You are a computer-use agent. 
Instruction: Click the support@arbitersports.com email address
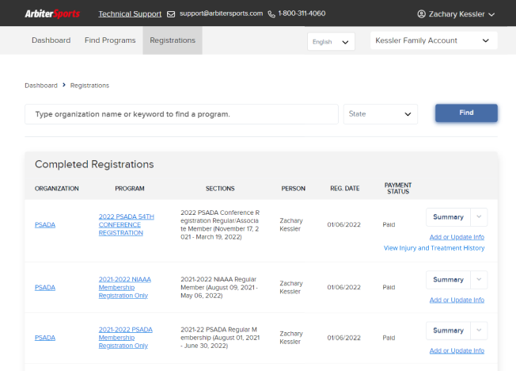(221, 13)
